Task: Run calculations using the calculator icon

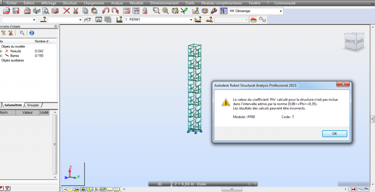Action: (127, 11)
